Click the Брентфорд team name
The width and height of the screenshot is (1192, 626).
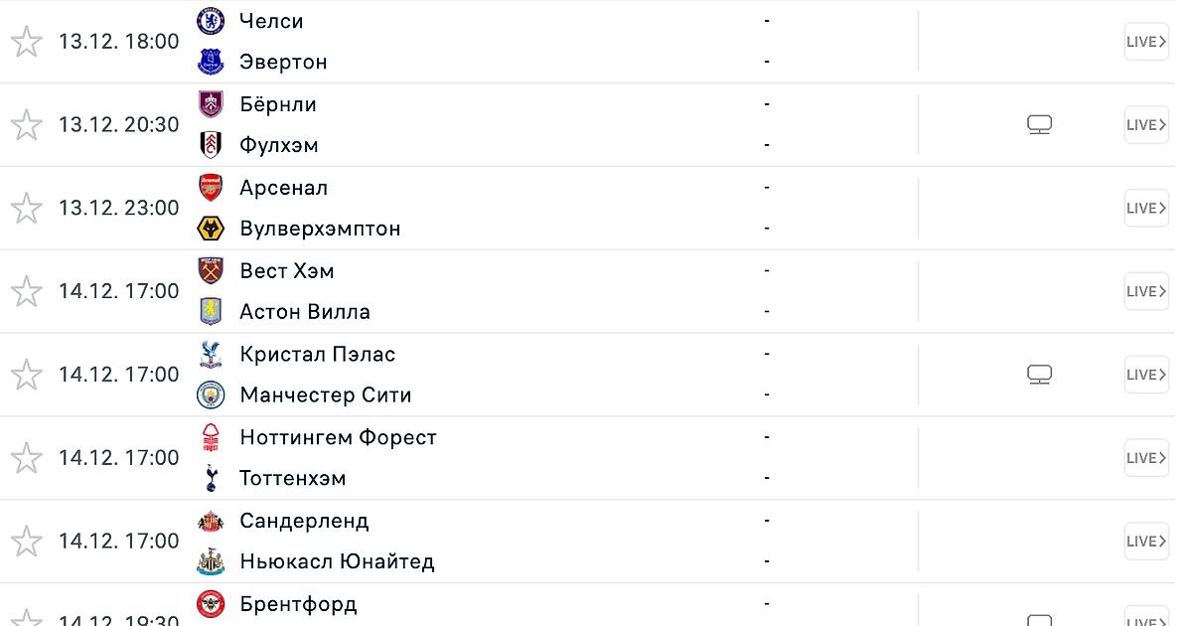[x=298, y=604]
